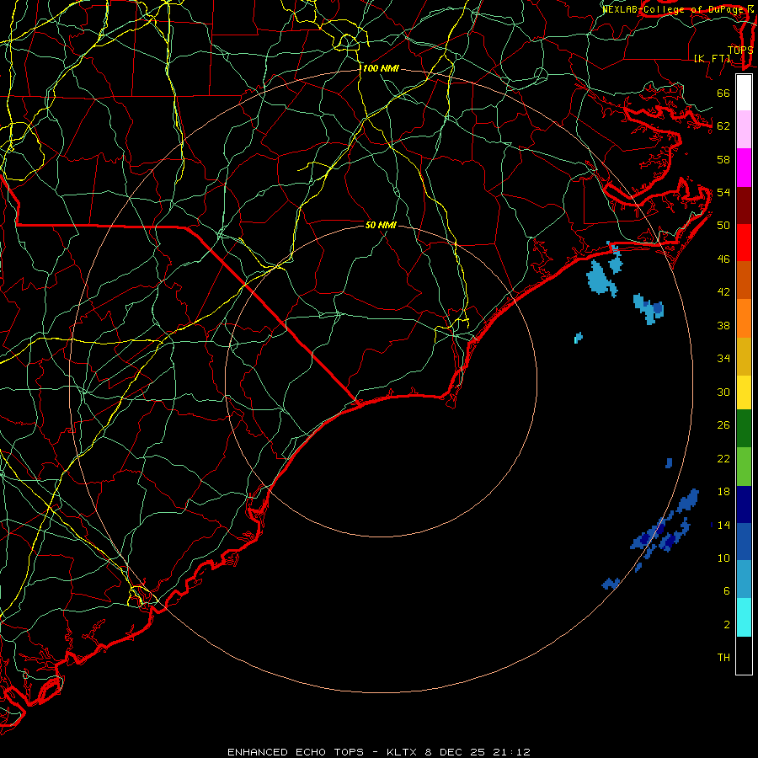The image size is (758, 758).
Task: Click the legend value '38'
Action: 723,325
